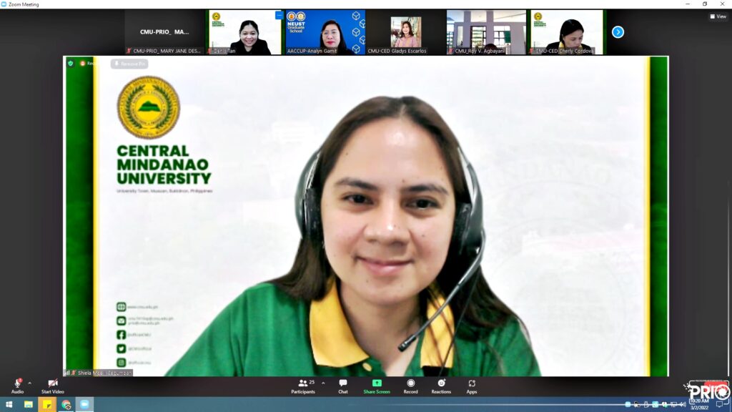Screen dimensions: 732x412
Task: Open the View layout menu
Action: [x=718, y=16]
